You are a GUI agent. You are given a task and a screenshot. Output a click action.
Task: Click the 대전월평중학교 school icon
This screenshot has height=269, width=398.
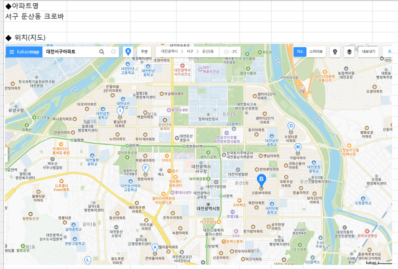coord(92,155)
